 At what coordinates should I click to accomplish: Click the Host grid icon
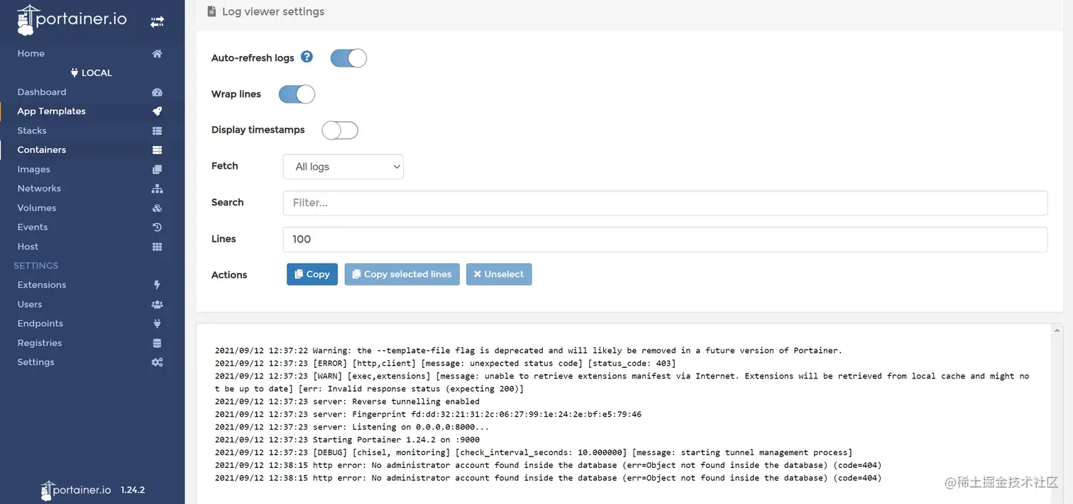pos(158,247)
